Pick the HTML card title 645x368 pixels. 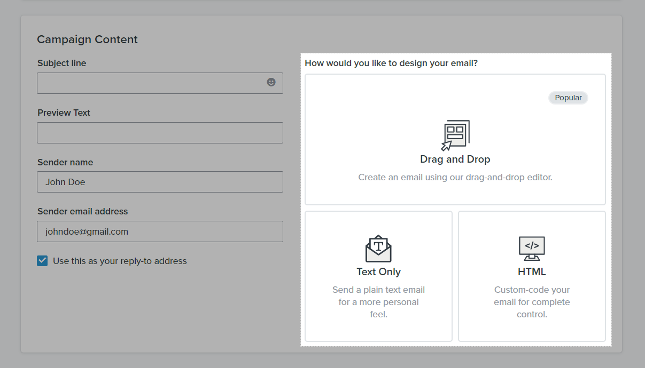click(x=532, y=272)
